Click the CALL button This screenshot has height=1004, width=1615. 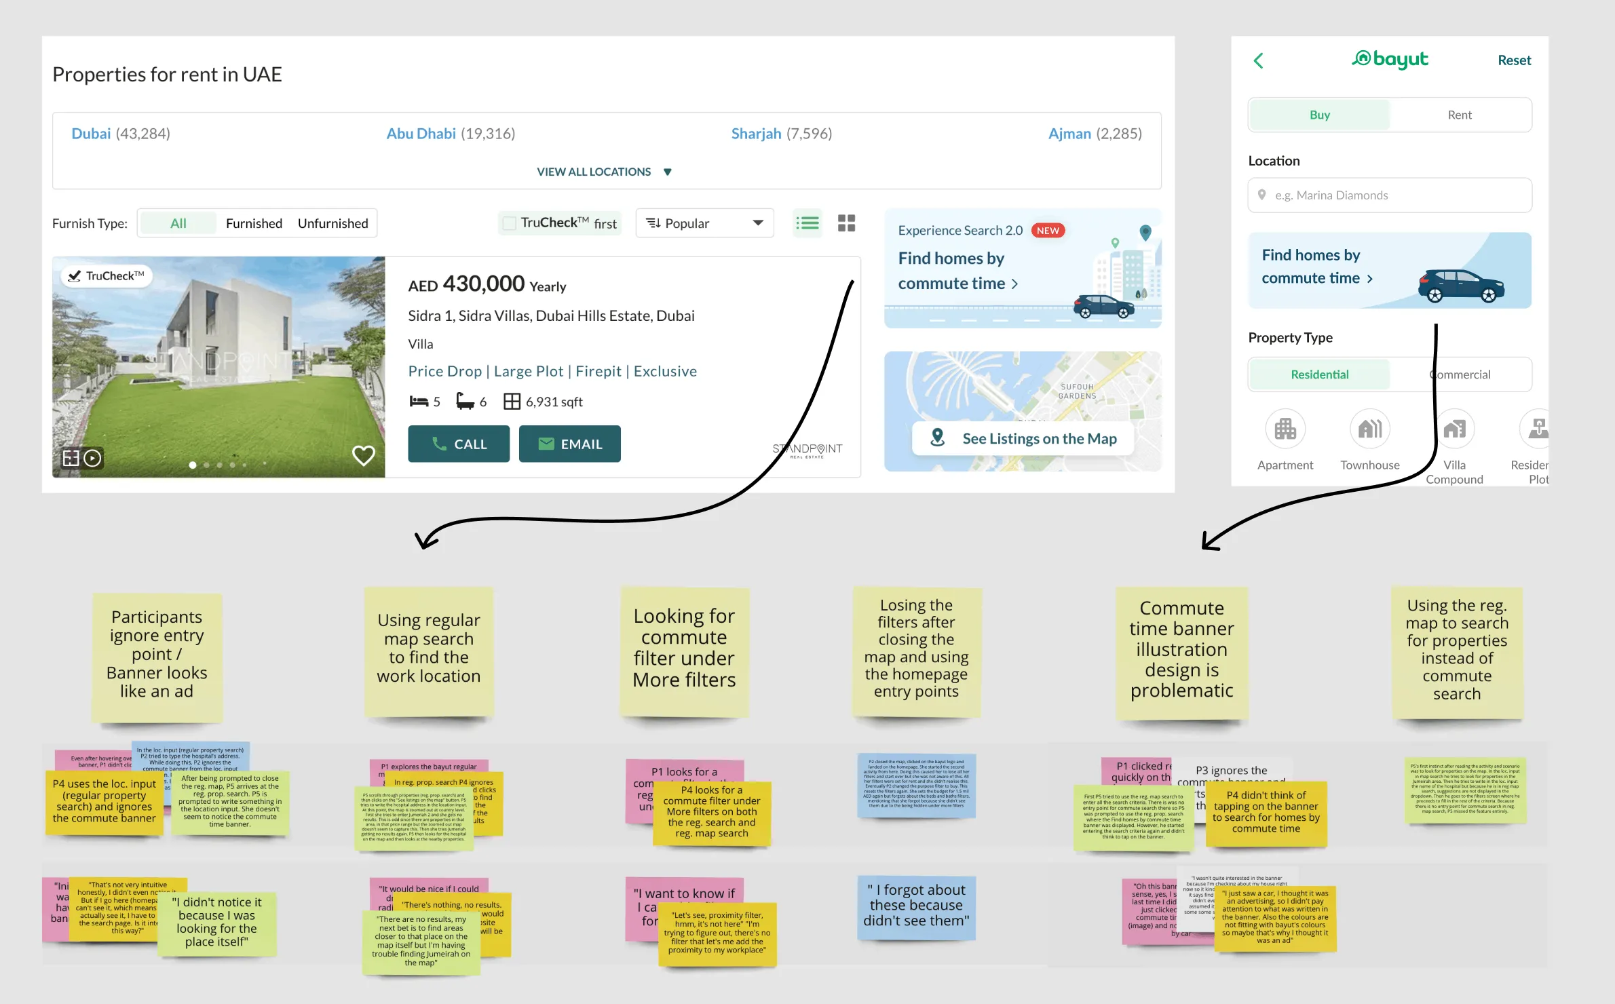pyautogui.click(x=459, y=444)
